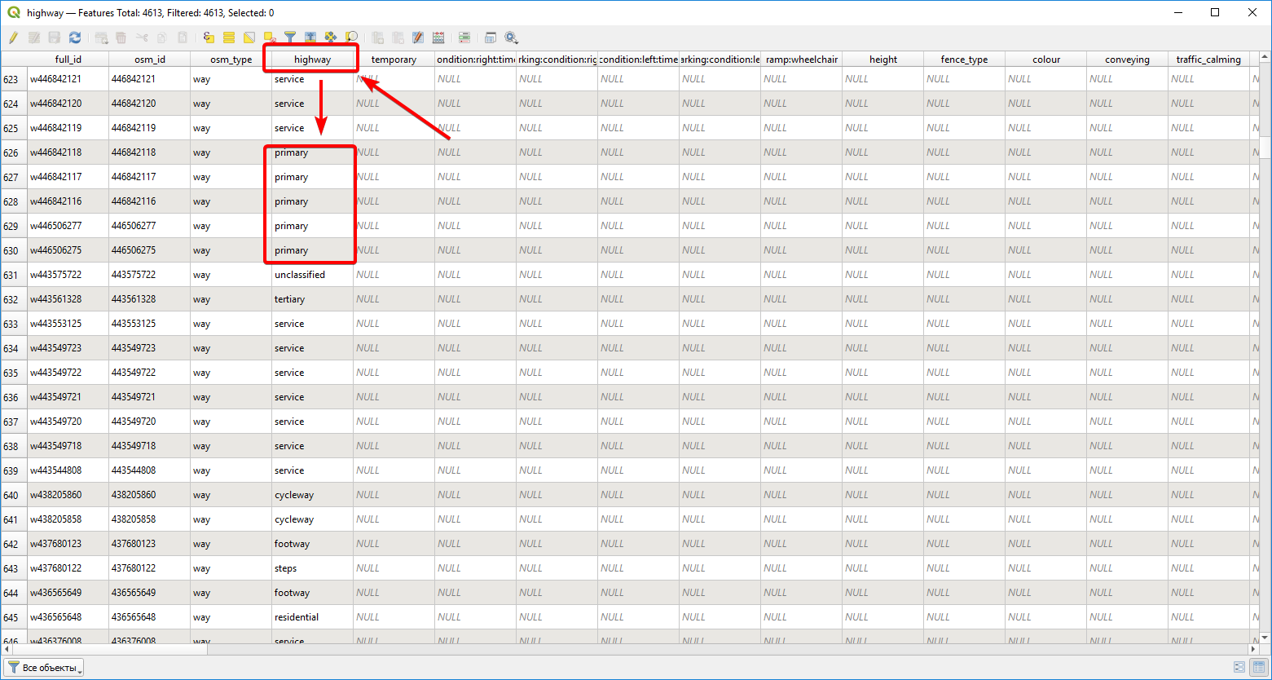Zoom map to selected rows
1272x680 pixels.
click(x=351, y=38)
